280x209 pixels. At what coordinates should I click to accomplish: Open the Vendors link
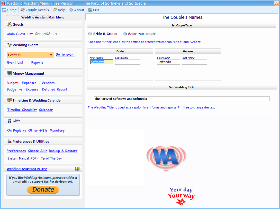click(x=48, y=83)
